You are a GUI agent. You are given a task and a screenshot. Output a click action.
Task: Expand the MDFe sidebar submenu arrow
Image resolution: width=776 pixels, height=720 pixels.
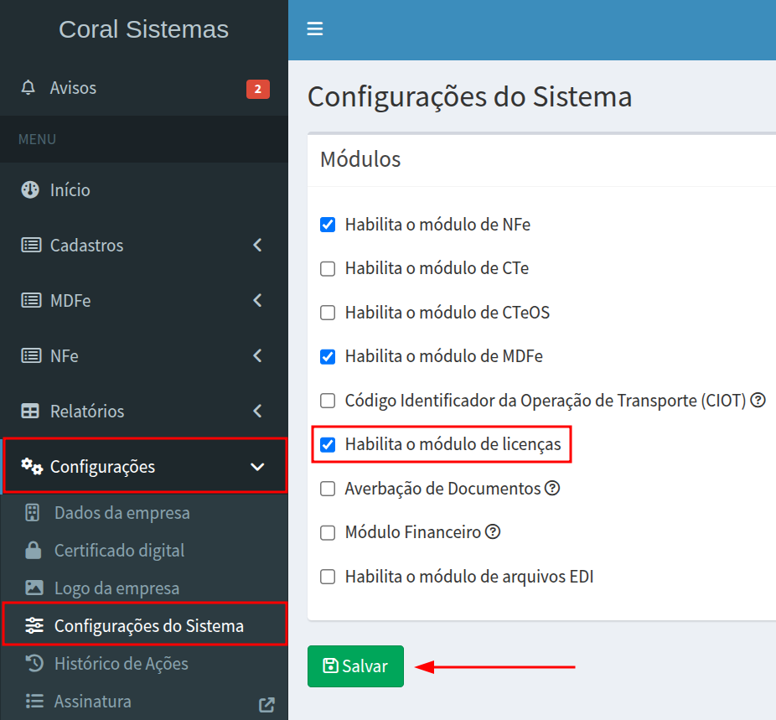coord(257,300)
